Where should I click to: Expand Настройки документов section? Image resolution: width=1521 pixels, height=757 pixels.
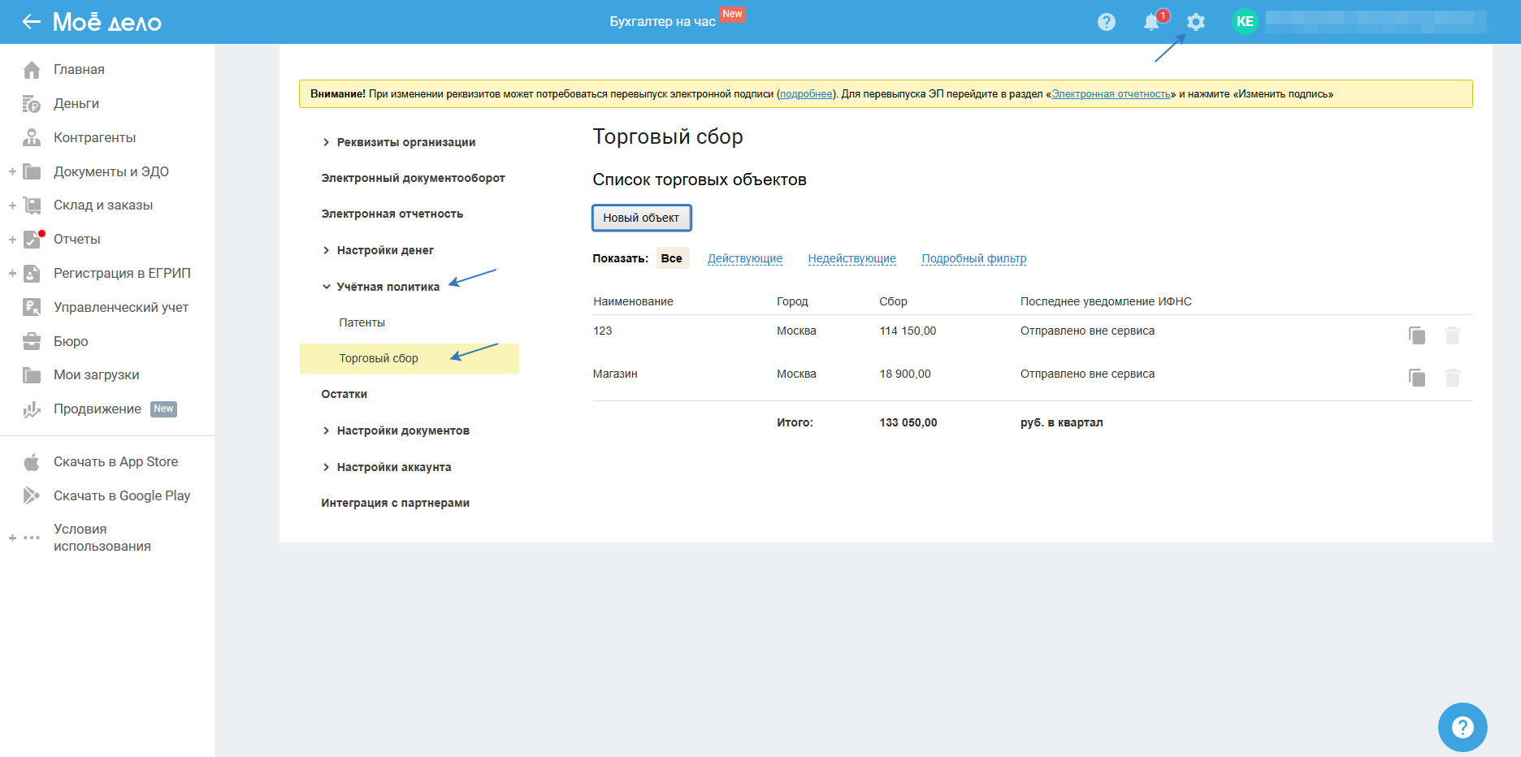click(x=402, y=430)
